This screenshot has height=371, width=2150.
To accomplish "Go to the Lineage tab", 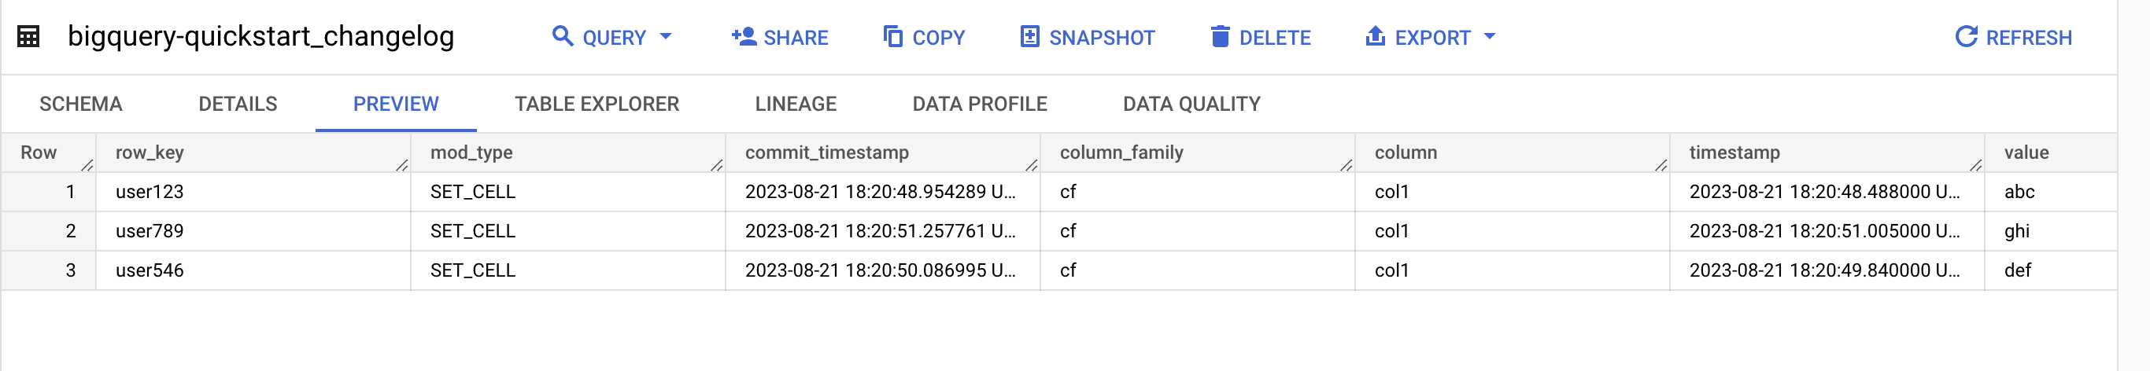I will [x=796, y=105].
